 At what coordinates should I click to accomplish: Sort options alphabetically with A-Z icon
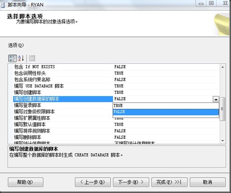pyautogui.click(x=21, y=58)
